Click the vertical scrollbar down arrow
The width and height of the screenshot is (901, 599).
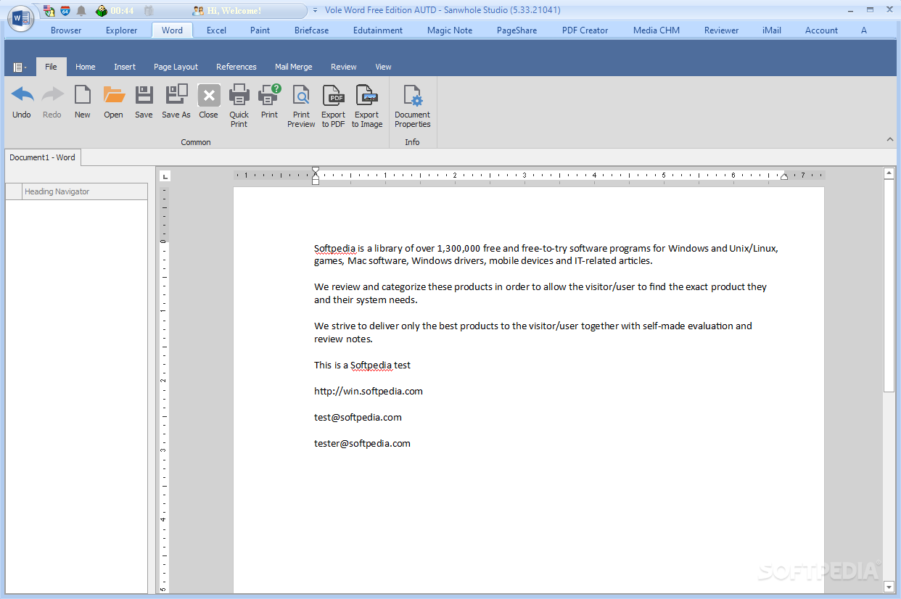[x=889, y=586]
